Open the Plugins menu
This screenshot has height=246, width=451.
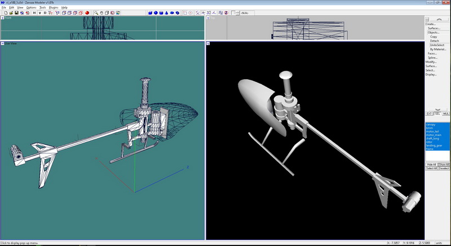point(54,7)
